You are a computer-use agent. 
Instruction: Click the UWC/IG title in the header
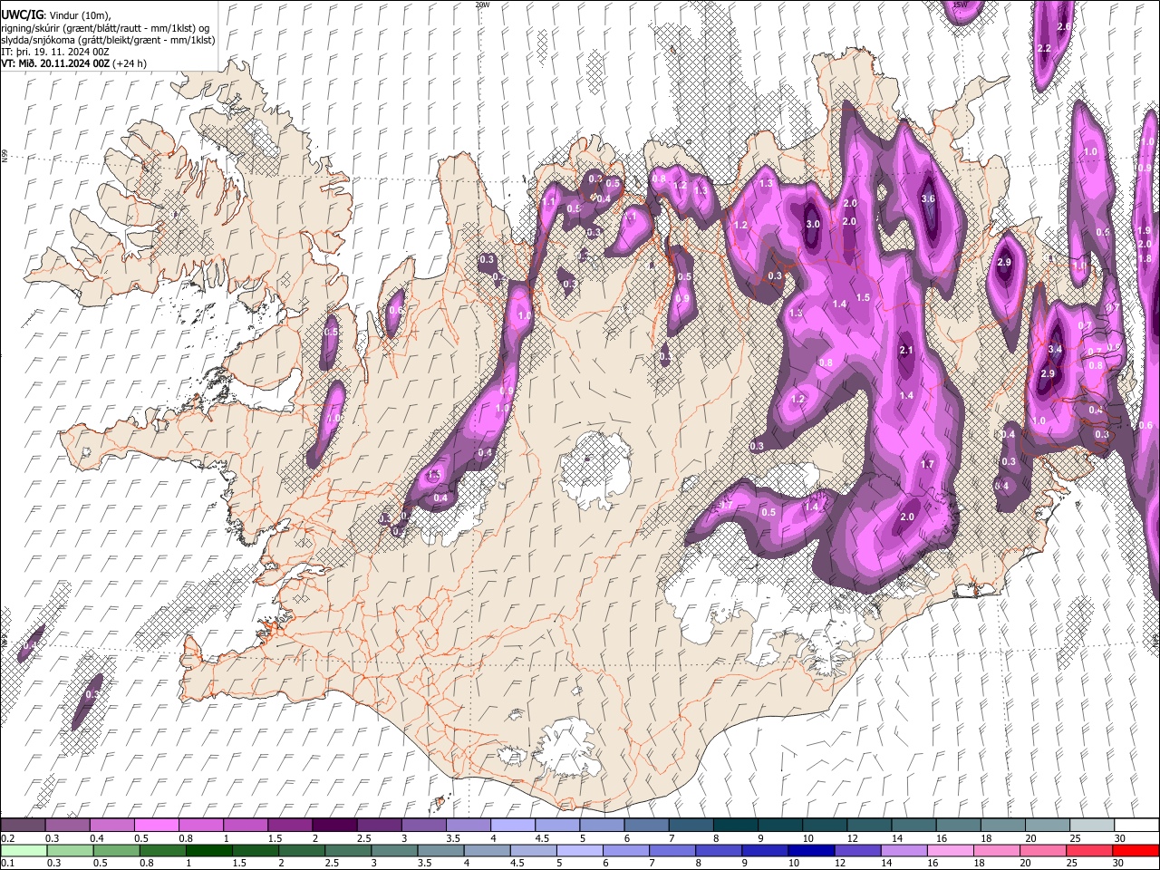pyautogui.click(x=22, y=15)
